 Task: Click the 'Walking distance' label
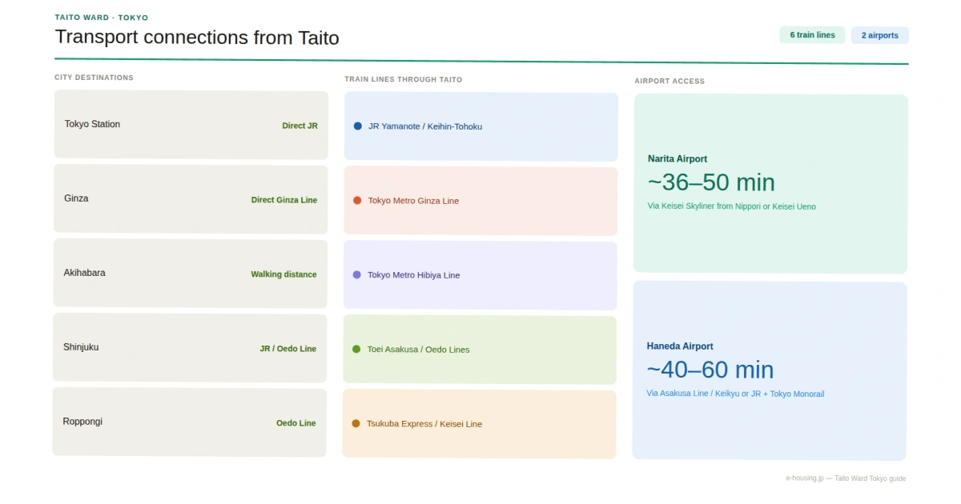[x=283, y=274]
